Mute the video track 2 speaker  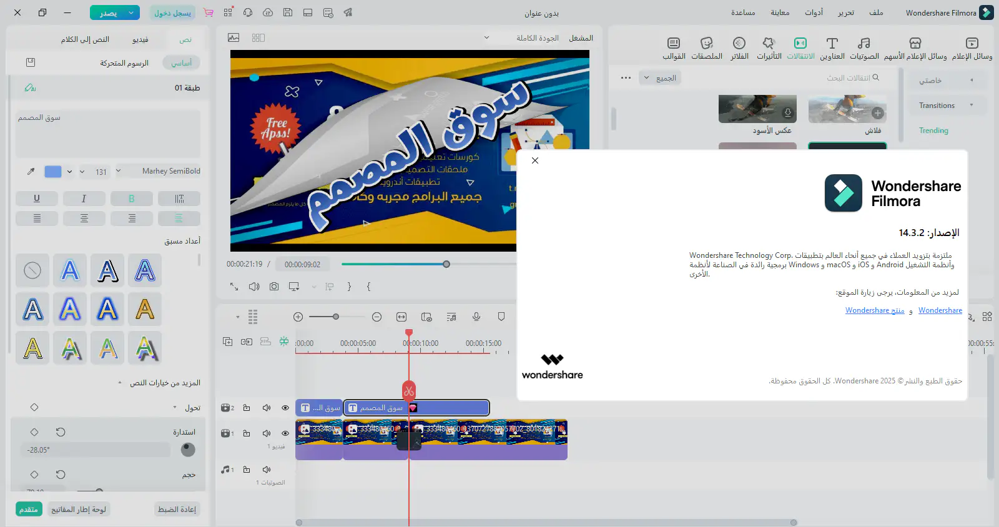tap(267, 408)
